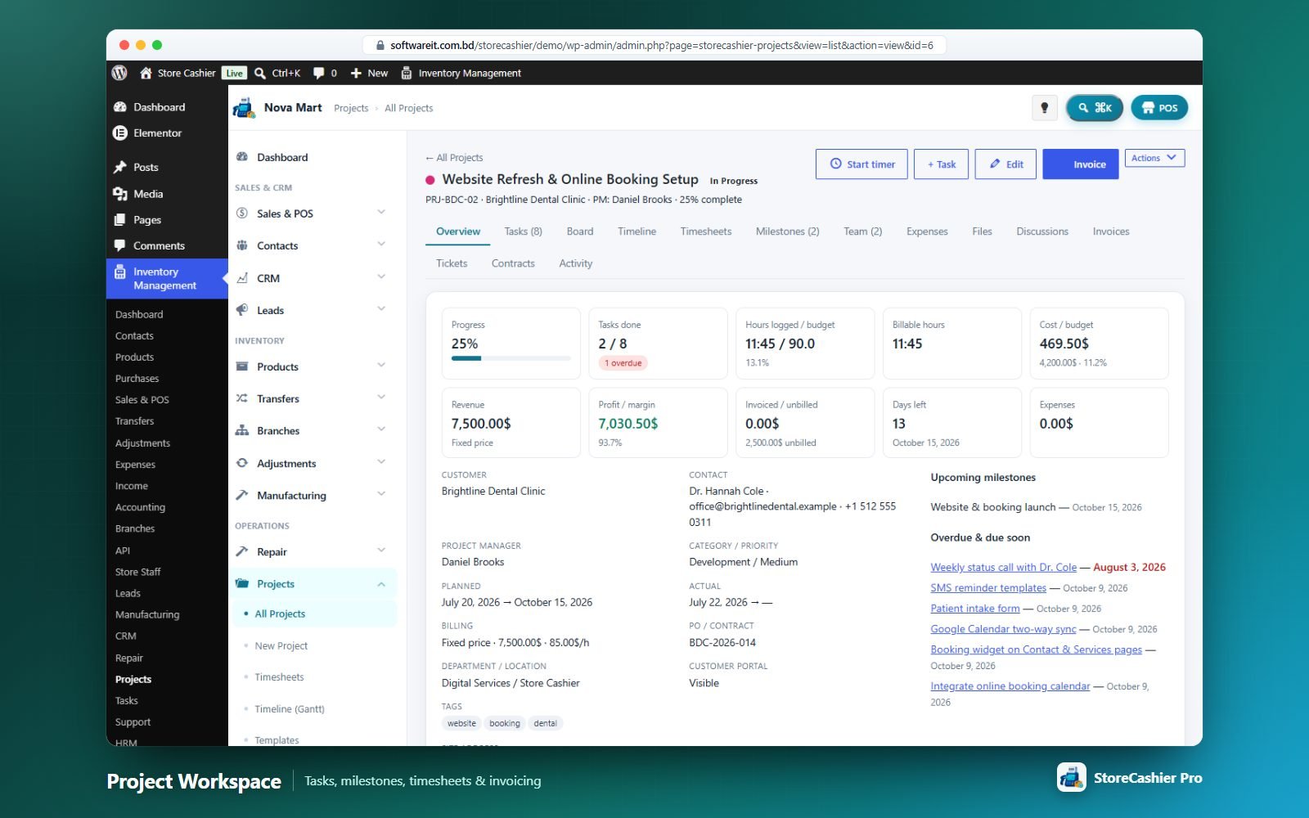Click the + Task button
The height and width of the screenshot is (818, 1309).
(x=941, y=164)
